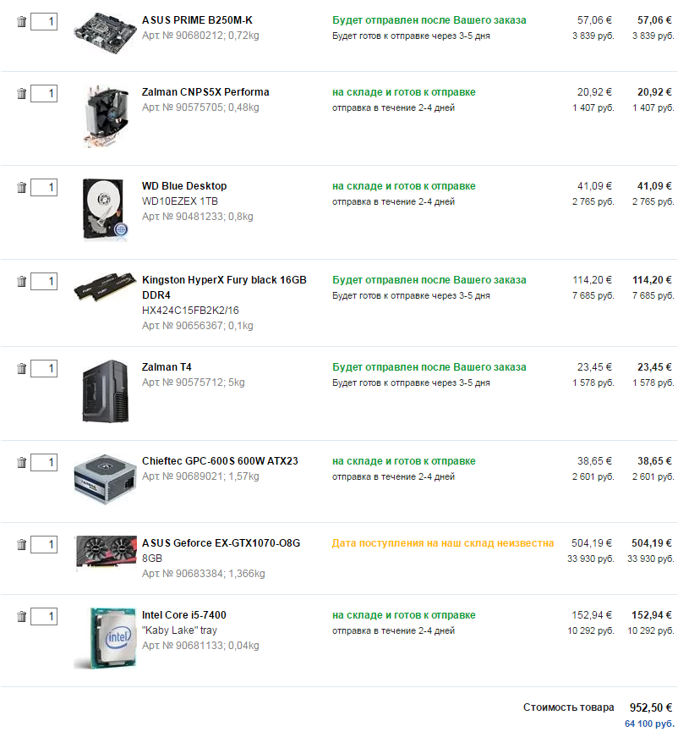Viewport: 678px width, 743px height.
Task: Click trash icon for WD Blue Desktop
Action: (21, 187)
